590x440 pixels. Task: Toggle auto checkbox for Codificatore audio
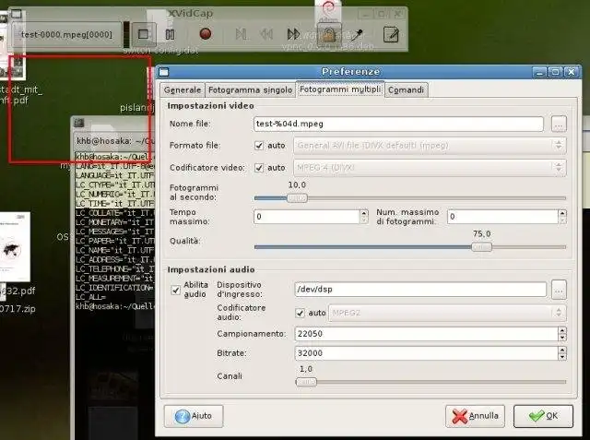tap(300, 313)
